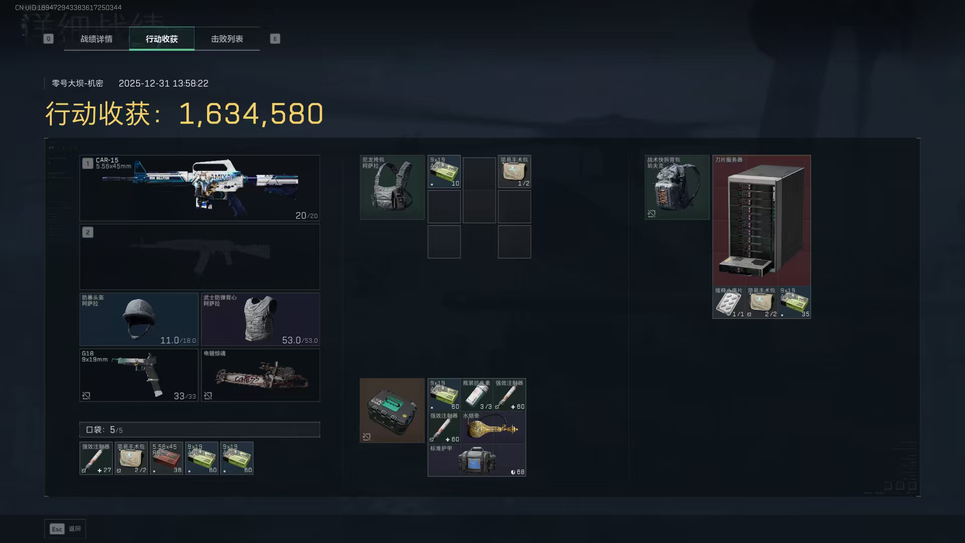Click the Q key previous-tab button
Viewport: 965px width, 543px height.
[48, 39]
